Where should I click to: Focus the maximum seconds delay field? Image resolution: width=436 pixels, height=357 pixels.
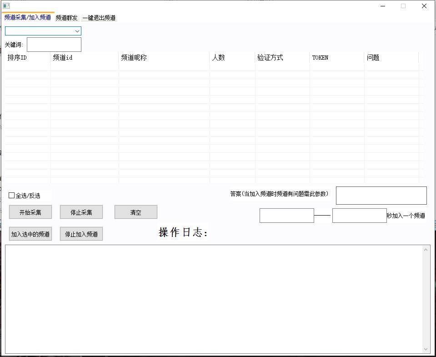pos(359,216)
